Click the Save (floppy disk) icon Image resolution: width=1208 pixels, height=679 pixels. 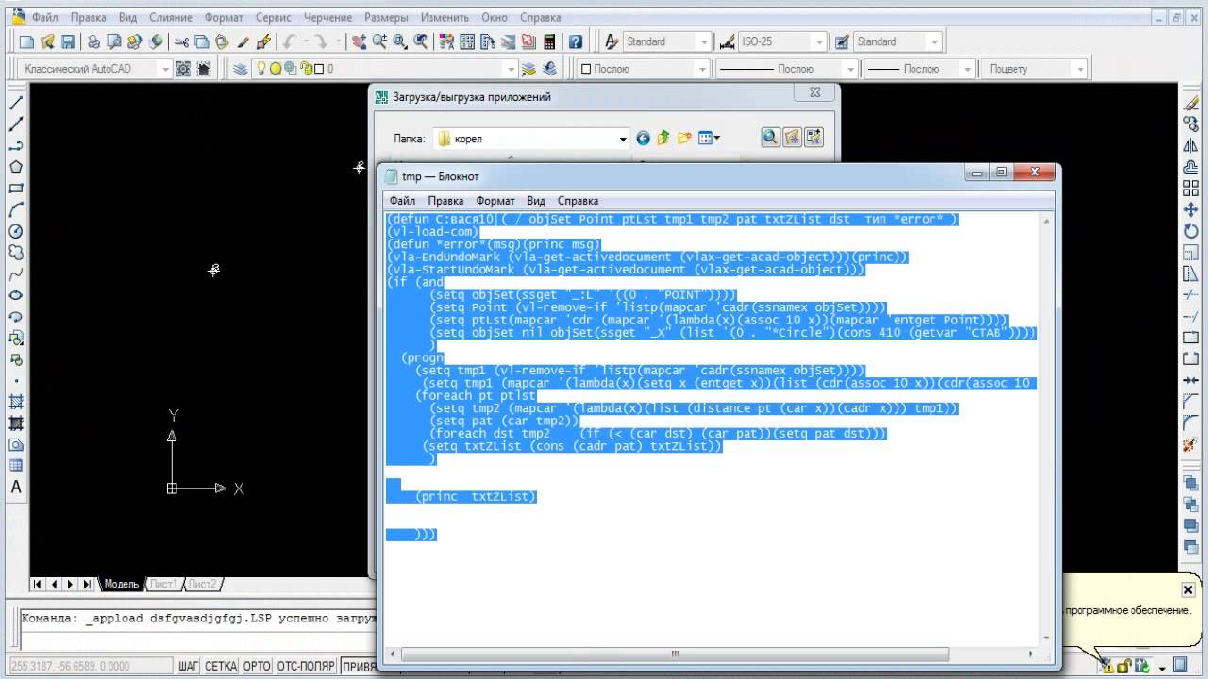(68, 41)
